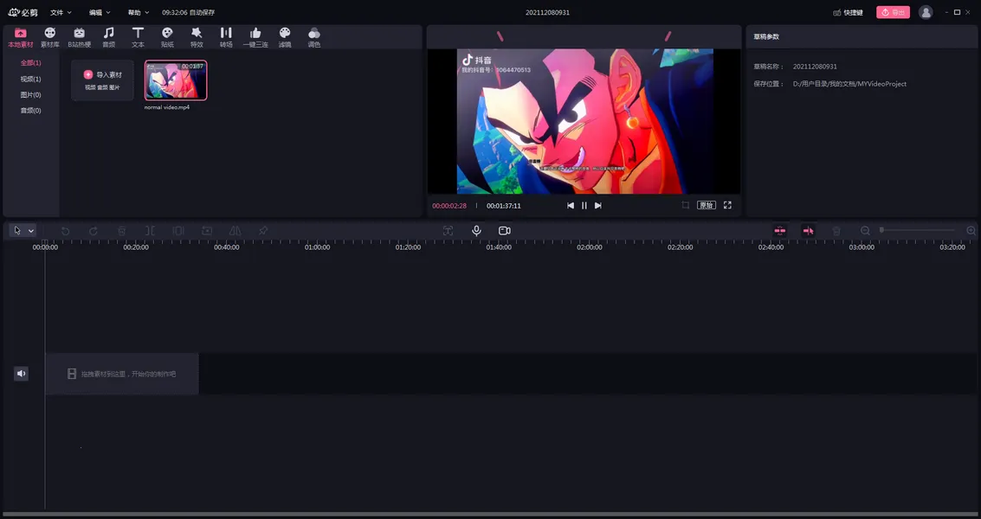Mute the main track audio
Viewport: 981px width, 519px height.
[x=20, y=373]
